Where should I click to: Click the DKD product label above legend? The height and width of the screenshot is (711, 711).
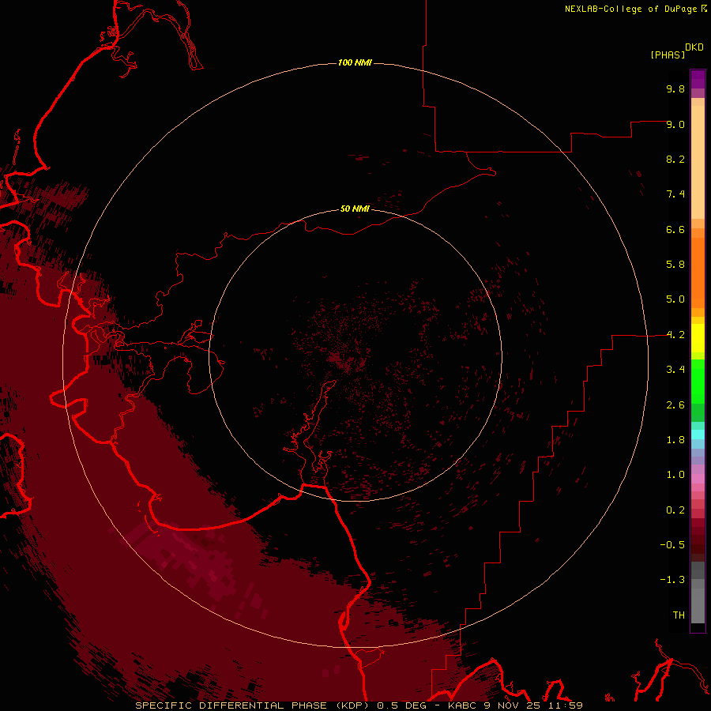(x=694, y=47)
